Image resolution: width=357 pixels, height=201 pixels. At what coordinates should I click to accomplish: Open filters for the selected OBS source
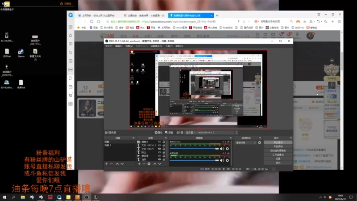(x=169, y=132)
